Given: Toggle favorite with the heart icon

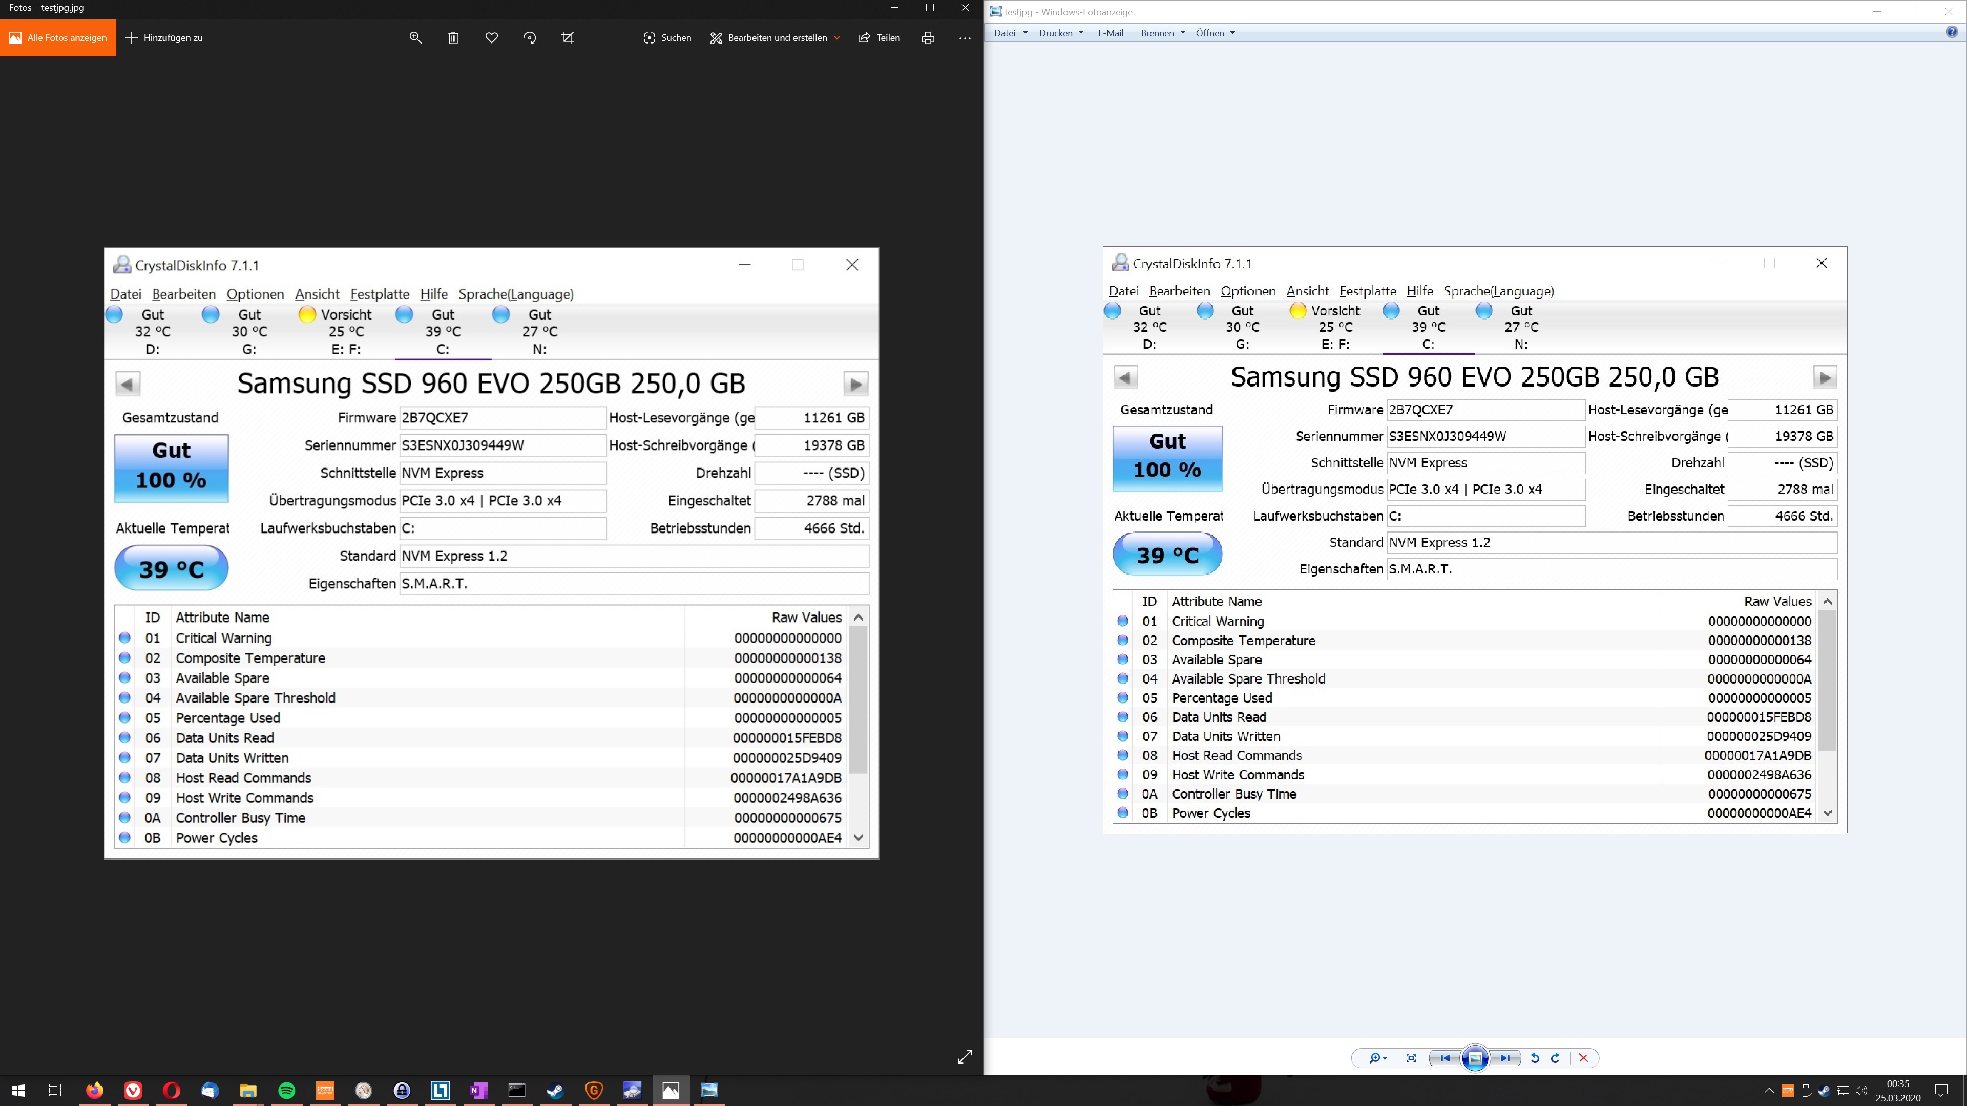Looking at the screenshot, I should click(492, 37).
